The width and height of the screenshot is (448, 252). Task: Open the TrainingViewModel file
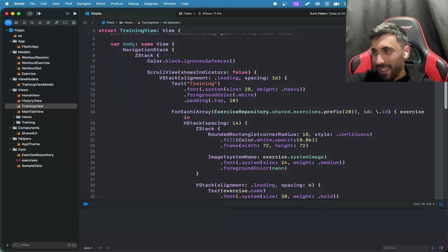tap(37, 84)
